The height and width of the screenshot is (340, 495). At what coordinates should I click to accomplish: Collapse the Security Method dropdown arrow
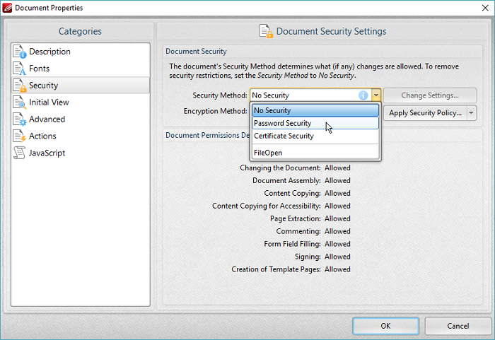(x=376, y=95)
